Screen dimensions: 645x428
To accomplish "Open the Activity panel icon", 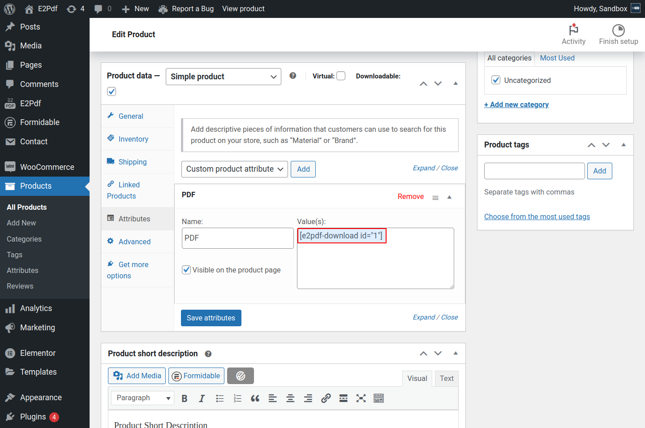I will click(573, 35).
